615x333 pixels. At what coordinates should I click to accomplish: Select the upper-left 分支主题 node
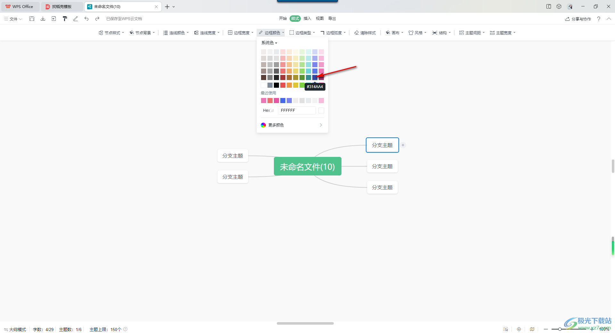pos(233,156)
